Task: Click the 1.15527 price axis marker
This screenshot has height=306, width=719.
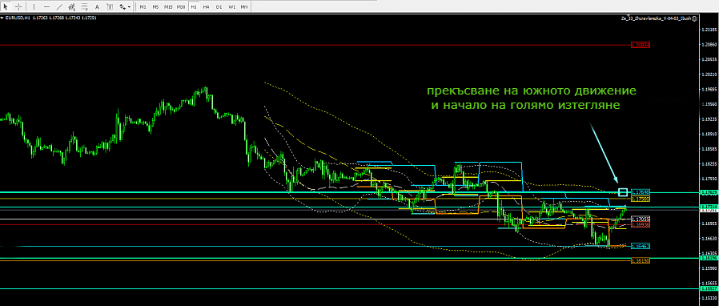Action: click(709, 288)
